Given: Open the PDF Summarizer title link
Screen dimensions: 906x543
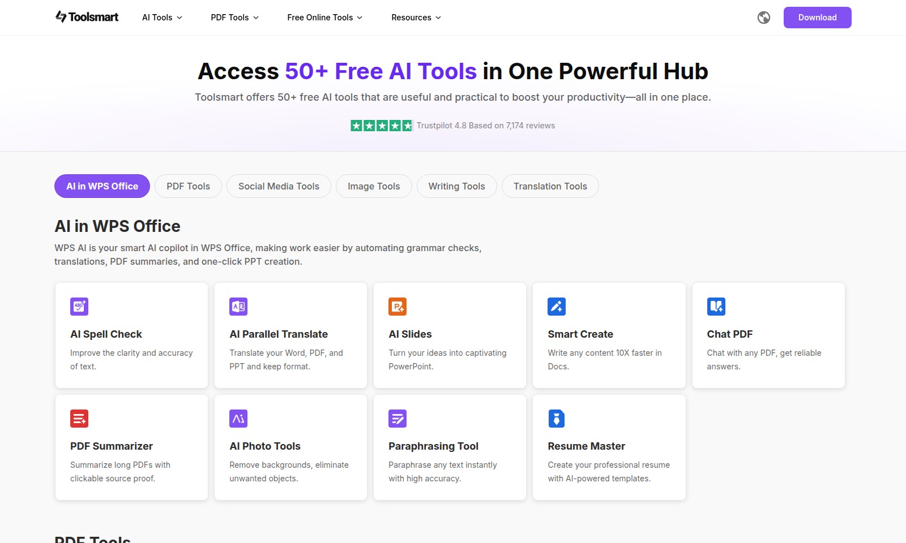Looking at the screenshot, I should click(112, 446).
